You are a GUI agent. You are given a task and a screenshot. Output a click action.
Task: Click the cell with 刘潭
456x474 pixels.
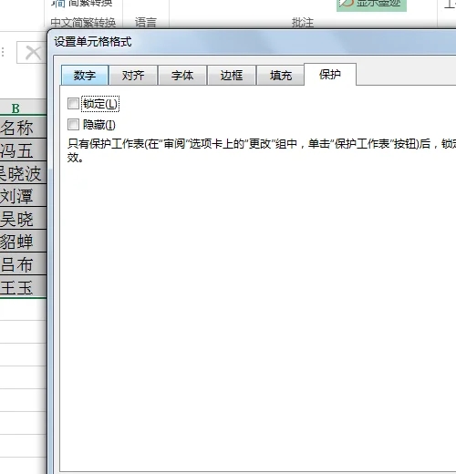point(23,196)
